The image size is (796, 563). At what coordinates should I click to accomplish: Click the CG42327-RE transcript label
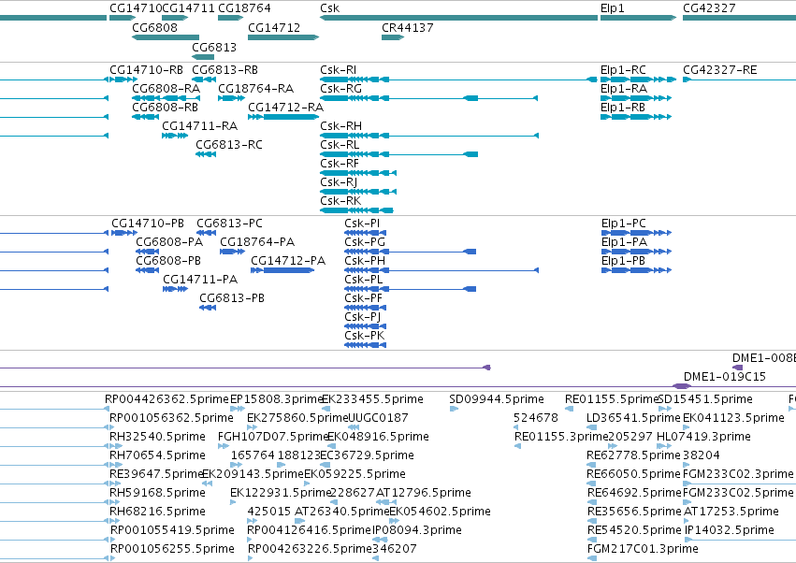pyautogui.click(x=720, y=69)
